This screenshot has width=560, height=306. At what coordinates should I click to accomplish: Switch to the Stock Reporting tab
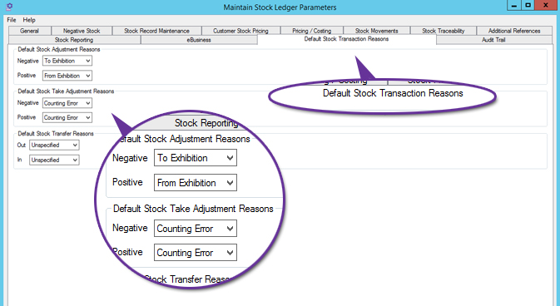(74, 40)
